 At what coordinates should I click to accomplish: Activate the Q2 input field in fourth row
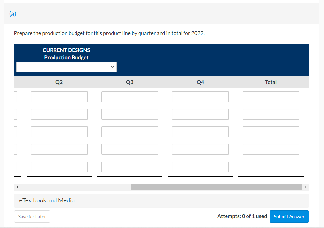[59, 149]
